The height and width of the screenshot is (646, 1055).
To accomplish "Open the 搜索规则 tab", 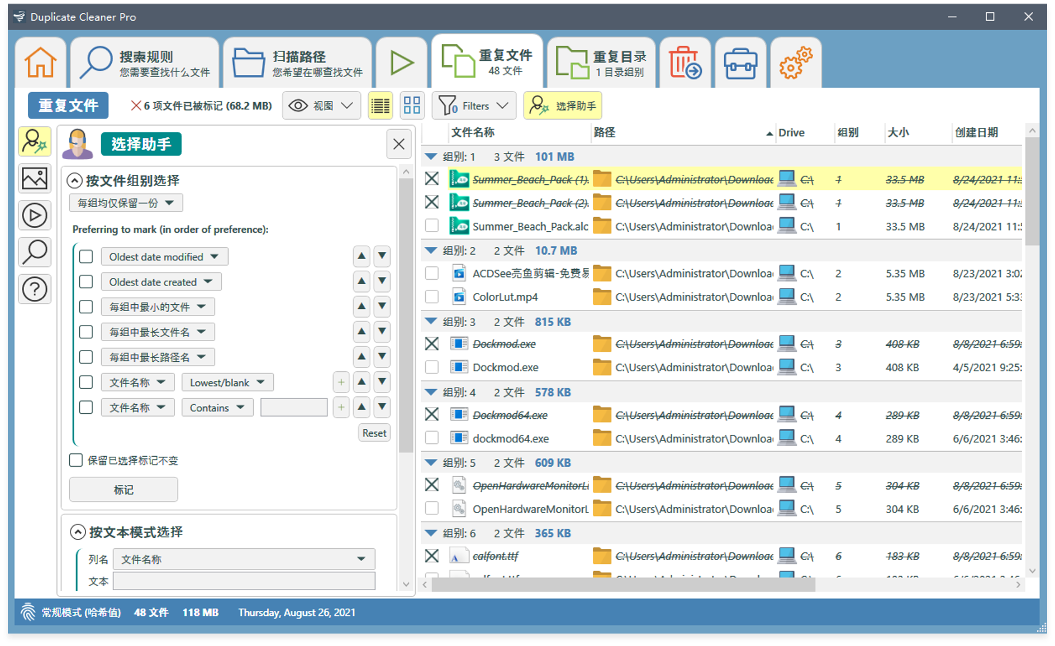I will [x=144, y=63].
